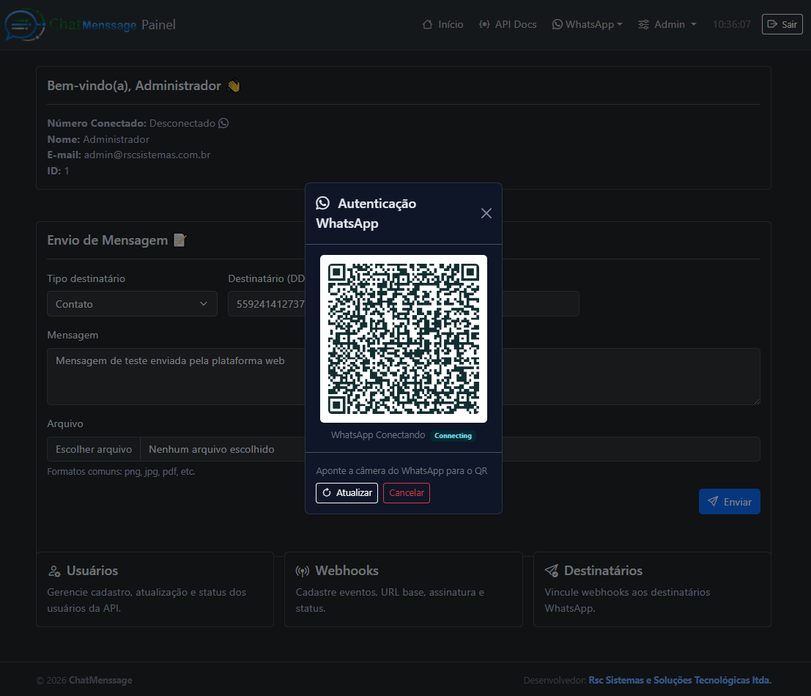The height and width of the screenshot is (696, 811).
Task: Expand the WhatsApp navbar dropdown
Action: [x=587, y=24]
